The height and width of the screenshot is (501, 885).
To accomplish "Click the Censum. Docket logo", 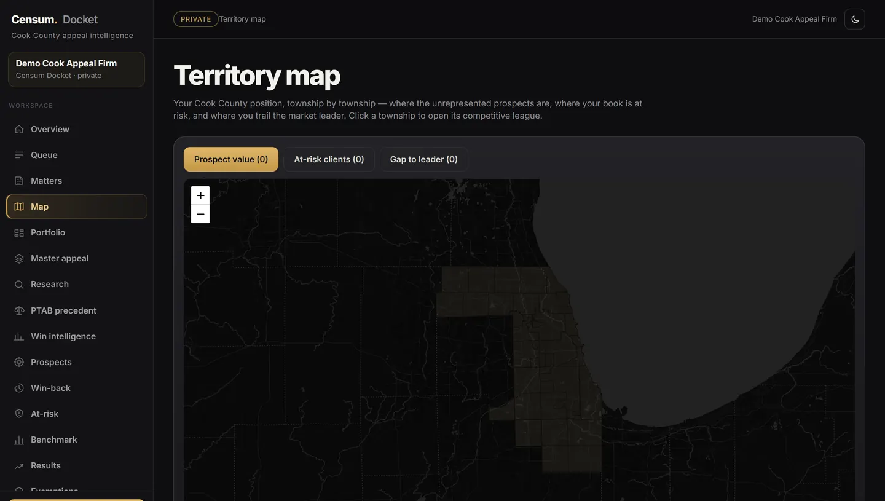I will coord(55,19).
